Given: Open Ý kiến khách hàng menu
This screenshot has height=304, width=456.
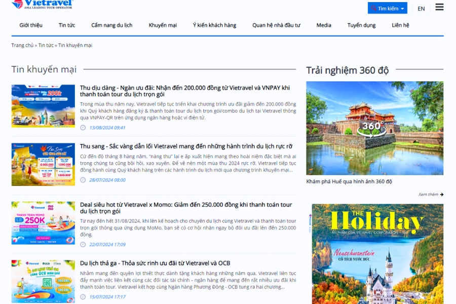Looking at the screenshot, I should pos(214,25).
